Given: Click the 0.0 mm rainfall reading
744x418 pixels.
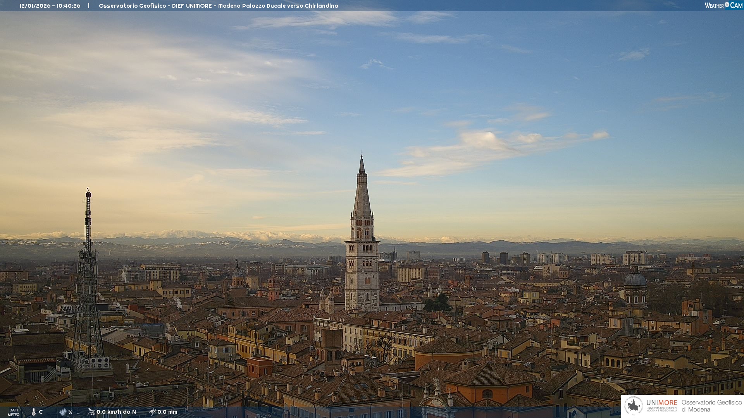Looking at the screenshot, I should coord(167,412).
